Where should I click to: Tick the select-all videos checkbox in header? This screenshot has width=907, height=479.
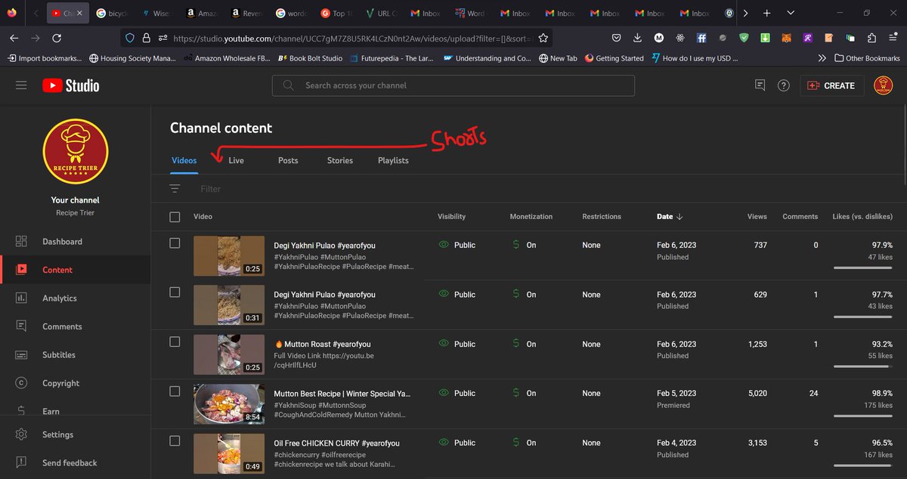point(175,217)
